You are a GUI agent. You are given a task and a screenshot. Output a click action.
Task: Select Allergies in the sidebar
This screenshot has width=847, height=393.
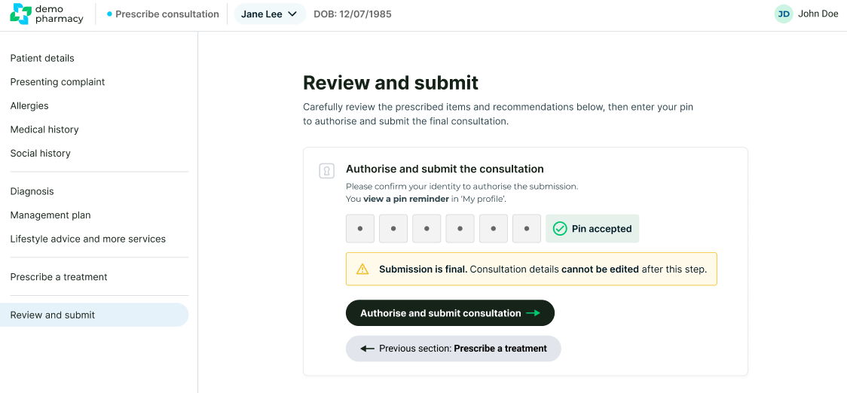(x=29, y=105)
